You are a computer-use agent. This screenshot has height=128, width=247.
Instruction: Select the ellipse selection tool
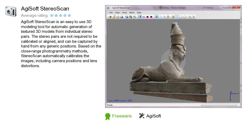pyautogui.click(x=185, y=17)
